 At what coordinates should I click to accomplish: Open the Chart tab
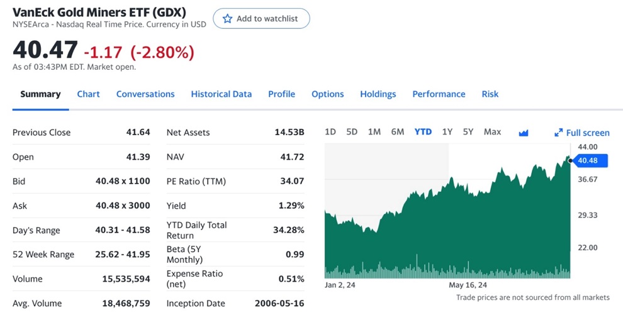coord(88,94)
